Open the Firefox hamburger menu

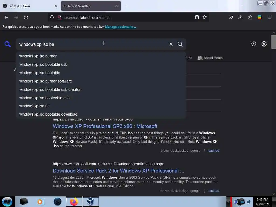point(270,17)
